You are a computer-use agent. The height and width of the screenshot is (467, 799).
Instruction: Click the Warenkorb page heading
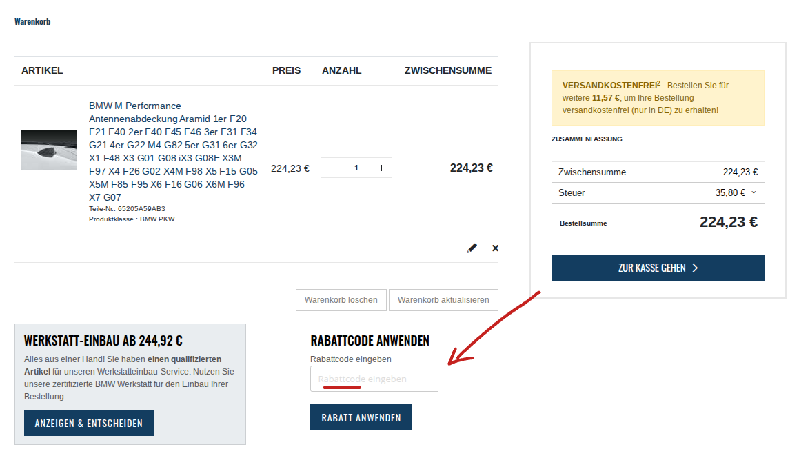[x=32, y=21]
